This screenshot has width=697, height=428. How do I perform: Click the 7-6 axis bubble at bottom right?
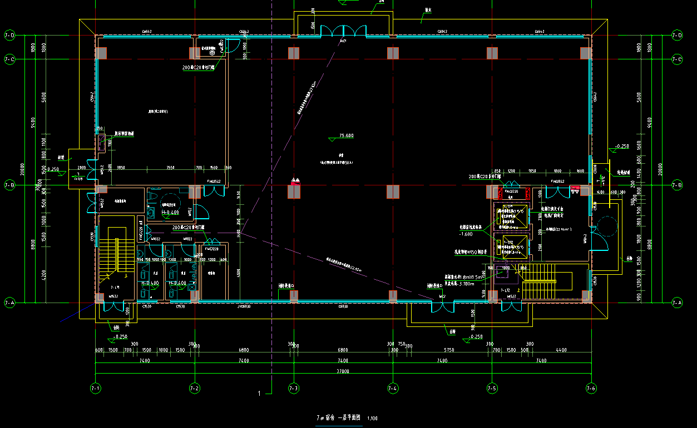tap(591, 388)
